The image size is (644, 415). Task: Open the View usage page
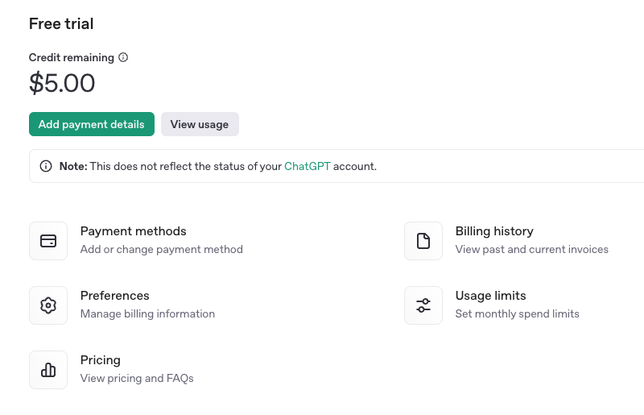coord(200,124)
